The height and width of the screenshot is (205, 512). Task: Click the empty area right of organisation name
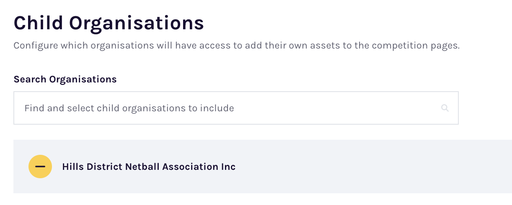[373, 167]
